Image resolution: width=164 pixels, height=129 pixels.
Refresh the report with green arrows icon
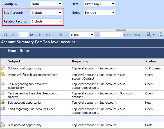pyautogui.click(x=161, y=35)
